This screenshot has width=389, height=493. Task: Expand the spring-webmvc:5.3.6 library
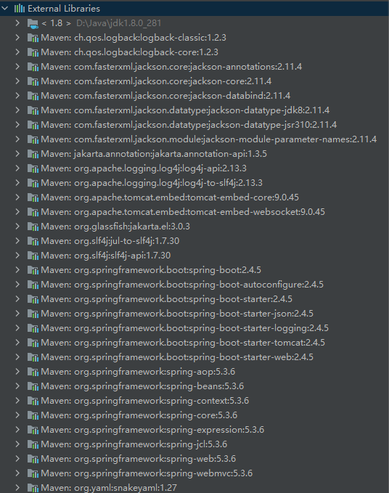[x=17, y=473]
